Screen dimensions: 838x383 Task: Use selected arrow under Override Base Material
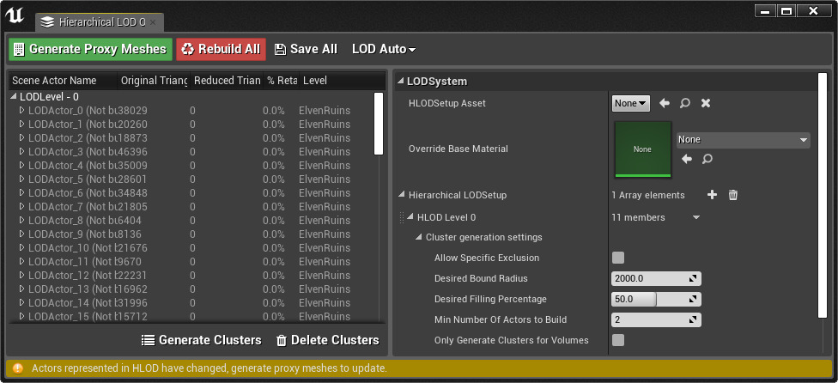point(687,159)
